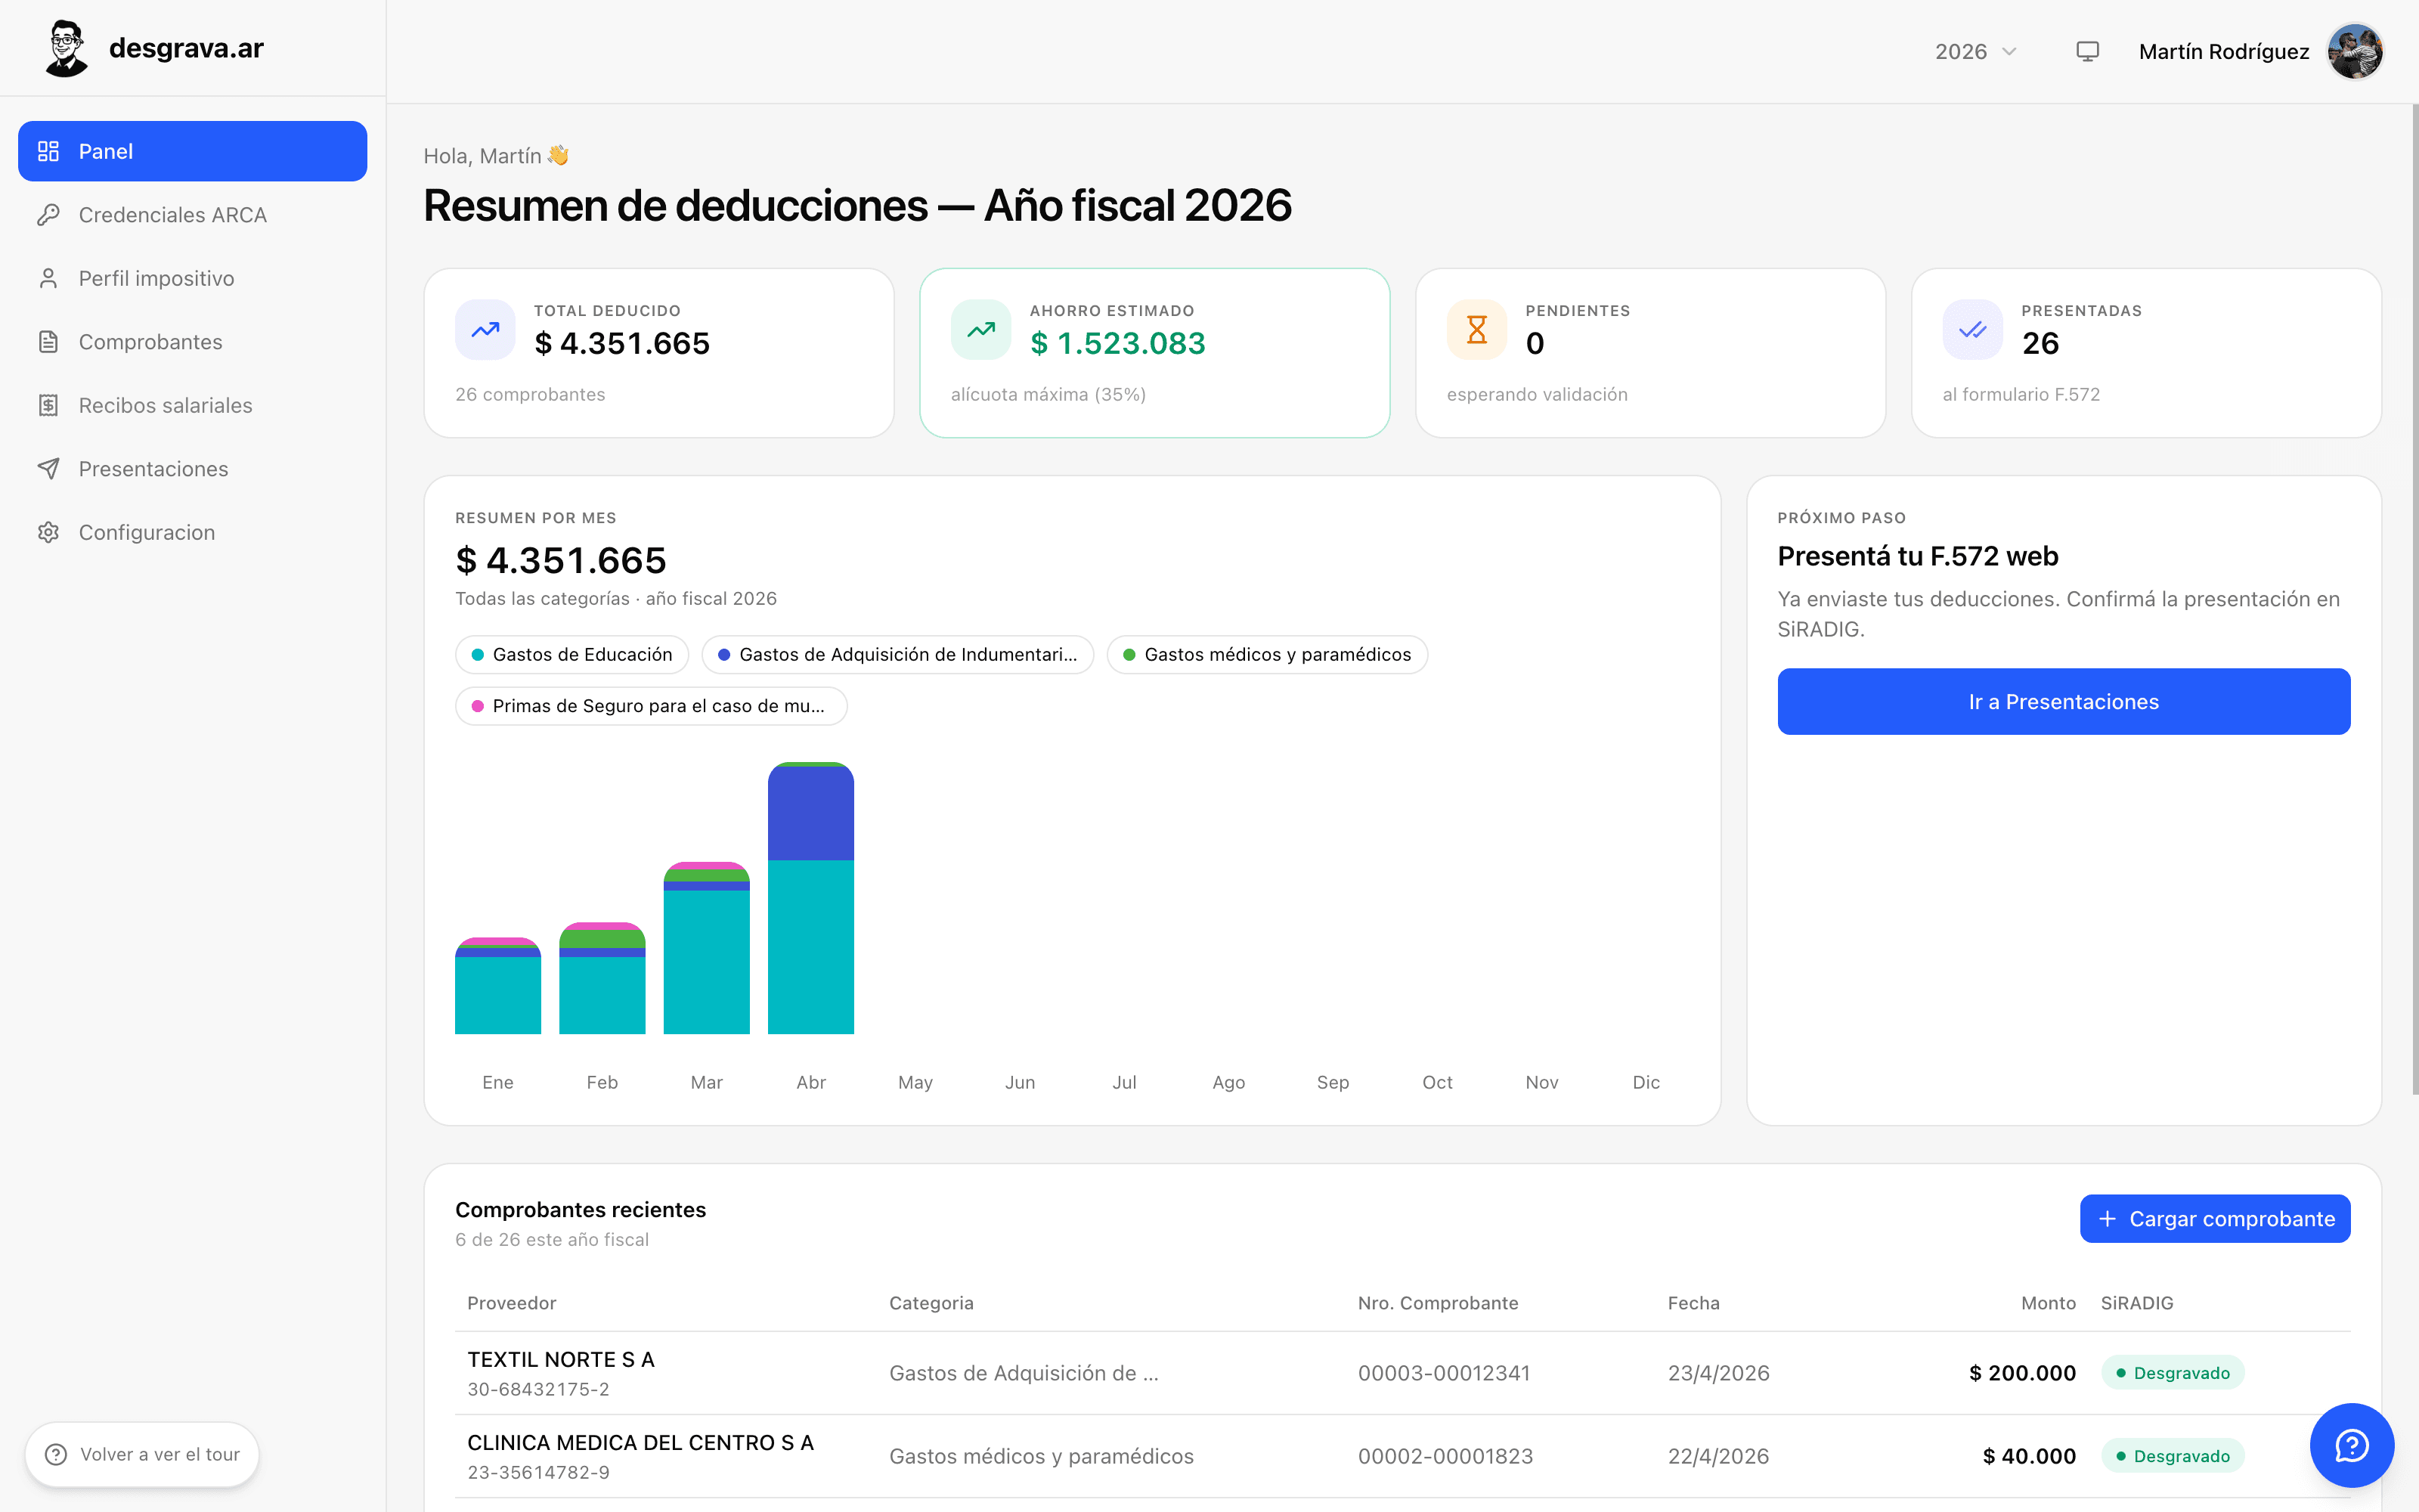Click the CLINICA MEDICA DEL CENTRO S A row
Image resolution: width=2419 pixels, height=1512 pixels.
[x=1402, y=1456]
